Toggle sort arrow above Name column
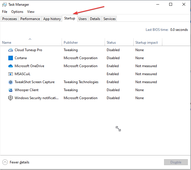The width and height of the screenshot is (191, 170). (x=30, y=39)
